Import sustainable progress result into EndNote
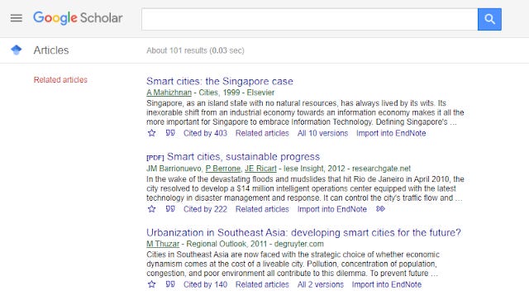The height and width of the screenshot is (300, 529). (332, 209)
